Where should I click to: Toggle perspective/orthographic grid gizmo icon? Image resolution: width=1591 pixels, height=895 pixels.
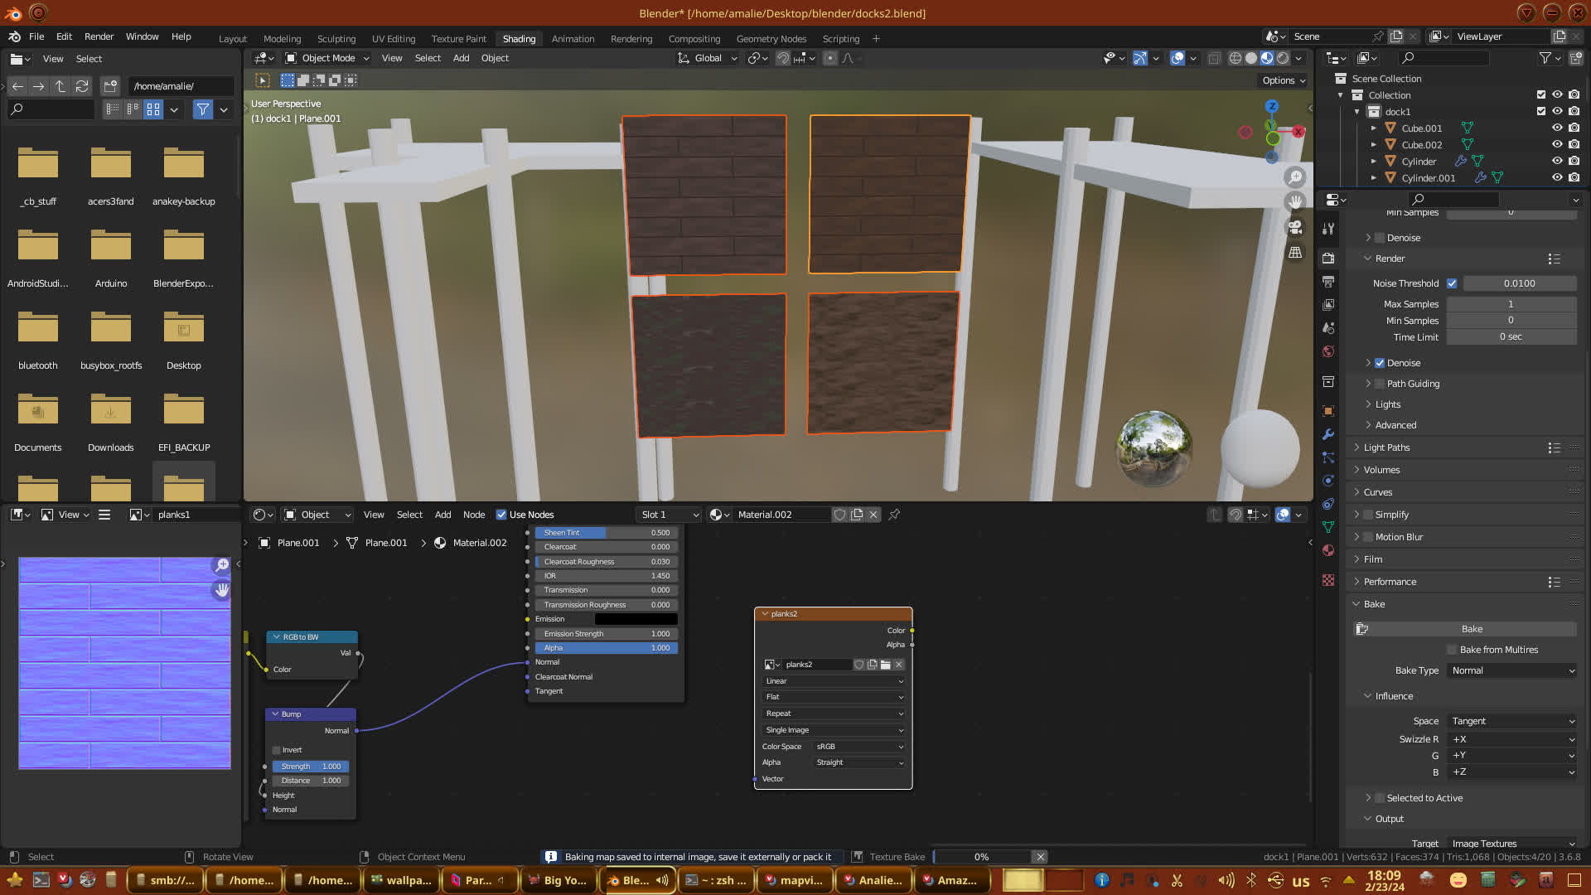click(x=1295, y=253)
